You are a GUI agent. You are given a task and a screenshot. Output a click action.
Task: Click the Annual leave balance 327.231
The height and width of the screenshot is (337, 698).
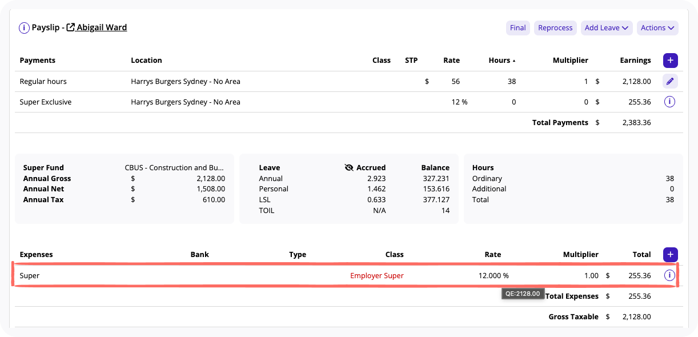[x=435, y=178]
